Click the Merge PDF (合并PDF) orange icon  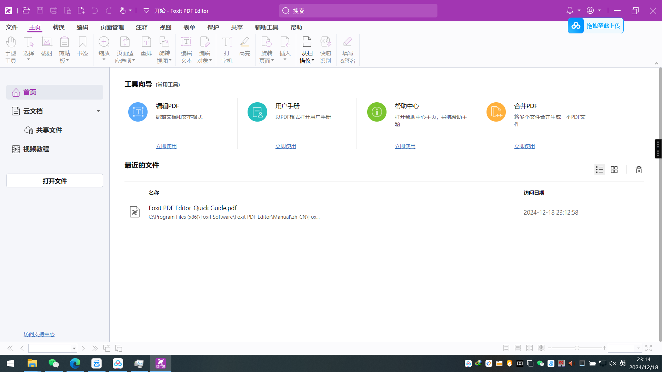[496, 112]
